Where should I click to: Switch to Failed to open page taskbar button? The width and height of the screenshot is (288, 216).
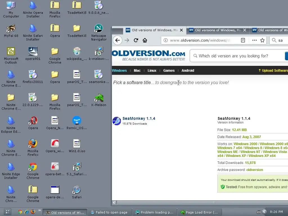tap(110, 212)
